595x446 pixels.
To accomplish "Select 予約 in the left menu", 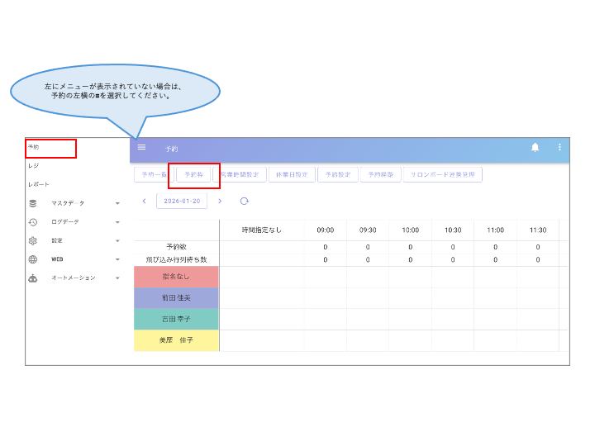I will pyautogui.click(x=34, y=147).
